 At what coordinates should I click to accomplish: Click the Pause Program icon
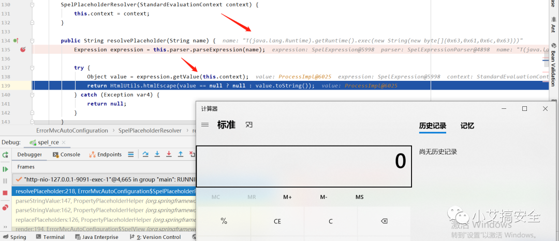click(5, 181)
